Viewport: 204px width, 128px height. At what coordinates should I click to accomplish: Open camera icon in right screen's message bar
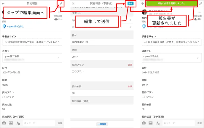[144, 123]
